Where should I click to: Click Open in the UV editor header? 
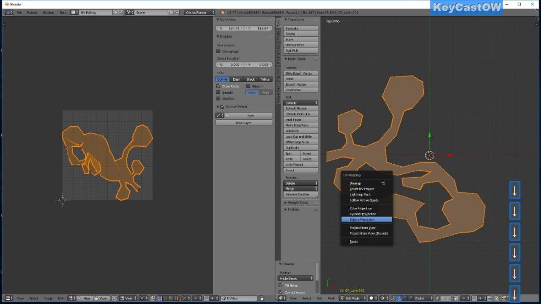click(x=102, y=298)
